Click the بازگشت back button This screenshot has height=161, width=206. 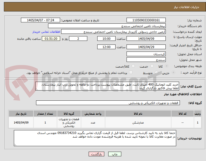pos(96,154)
